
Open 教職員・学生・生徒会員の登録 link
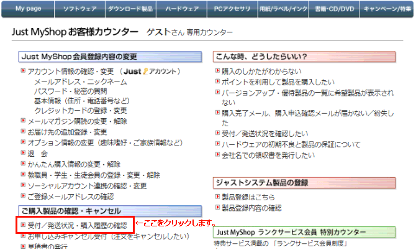94,175
